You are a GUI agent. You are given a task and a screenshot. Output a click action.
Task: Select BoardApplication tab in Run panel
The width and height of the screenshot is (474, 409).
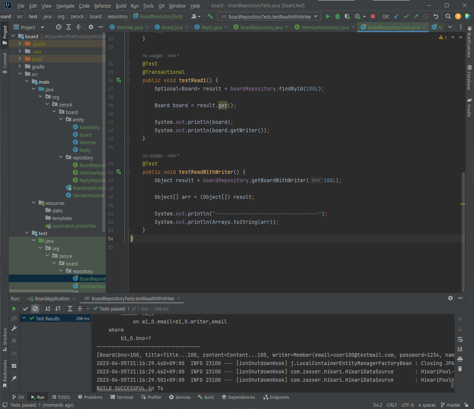[52, 298]
